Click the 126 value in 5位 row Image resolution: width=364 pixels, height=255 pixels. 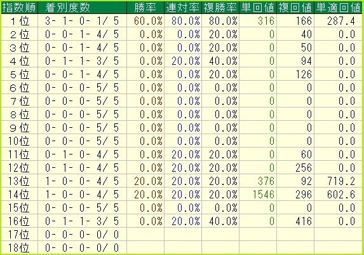coord(304,74)
